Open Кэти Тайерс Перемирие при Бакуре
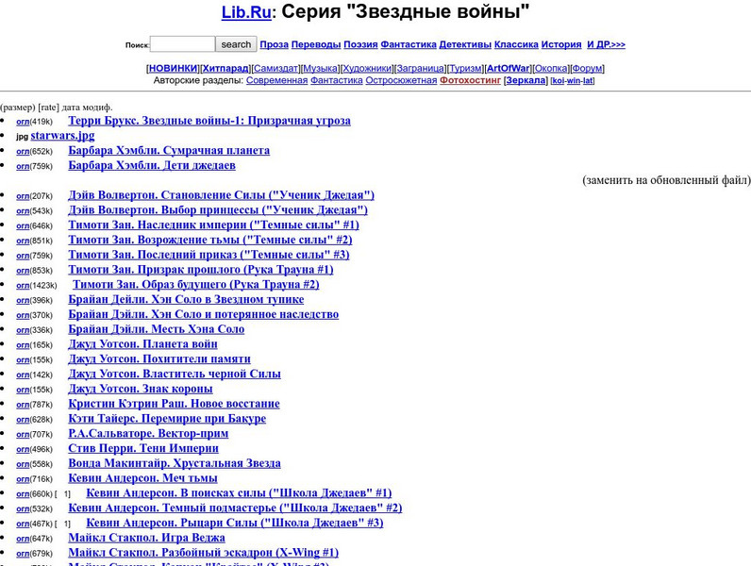This screenshot has height=566, width=751. pyautogui.click(x=167, y=418)
